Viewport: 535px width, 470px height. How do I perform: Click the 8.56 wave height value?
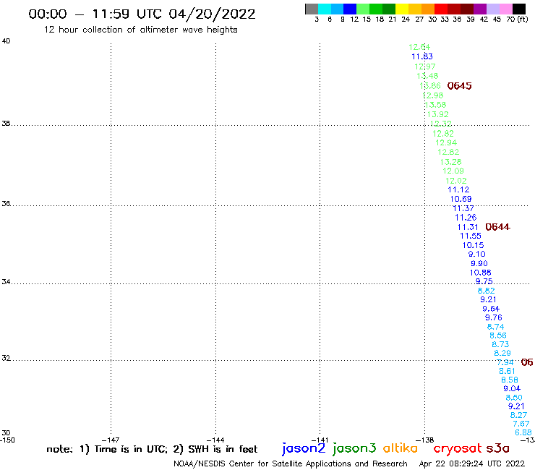coord(498,336)
